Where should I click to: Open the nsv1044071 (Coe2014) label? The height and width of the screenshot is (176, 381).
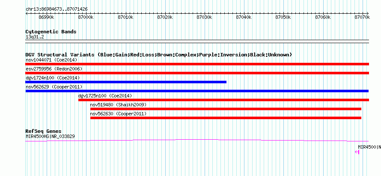[x=51, y=60]
